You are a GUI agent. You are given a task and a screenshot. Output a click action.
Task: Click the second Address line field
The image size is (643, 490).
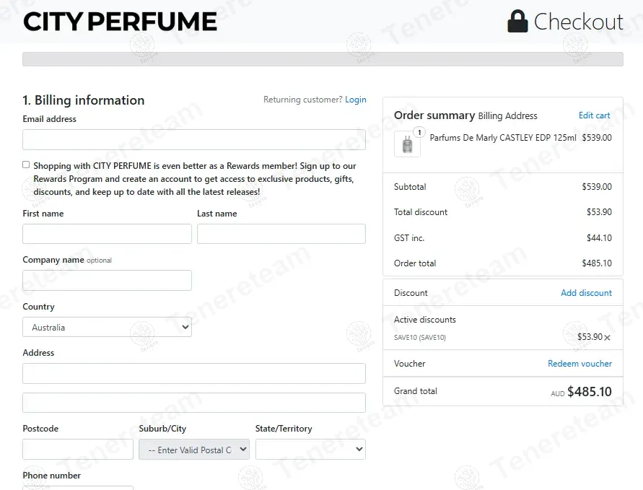coord(194,403)
